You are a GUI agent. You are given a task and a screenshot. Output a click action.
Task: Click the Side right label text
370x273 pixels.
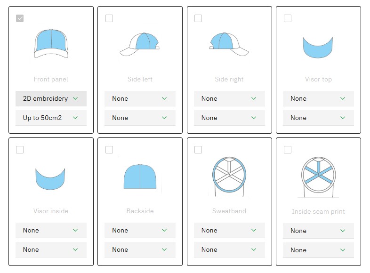click(x=229, y=79)
